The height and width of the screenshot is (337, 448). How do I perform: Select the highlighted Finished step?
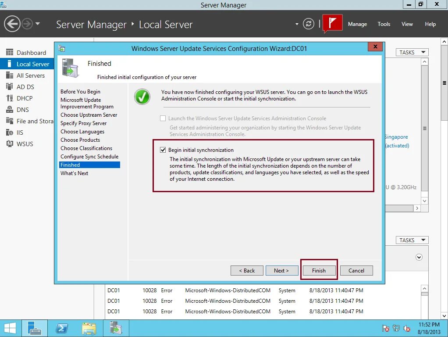pos(89,165)
